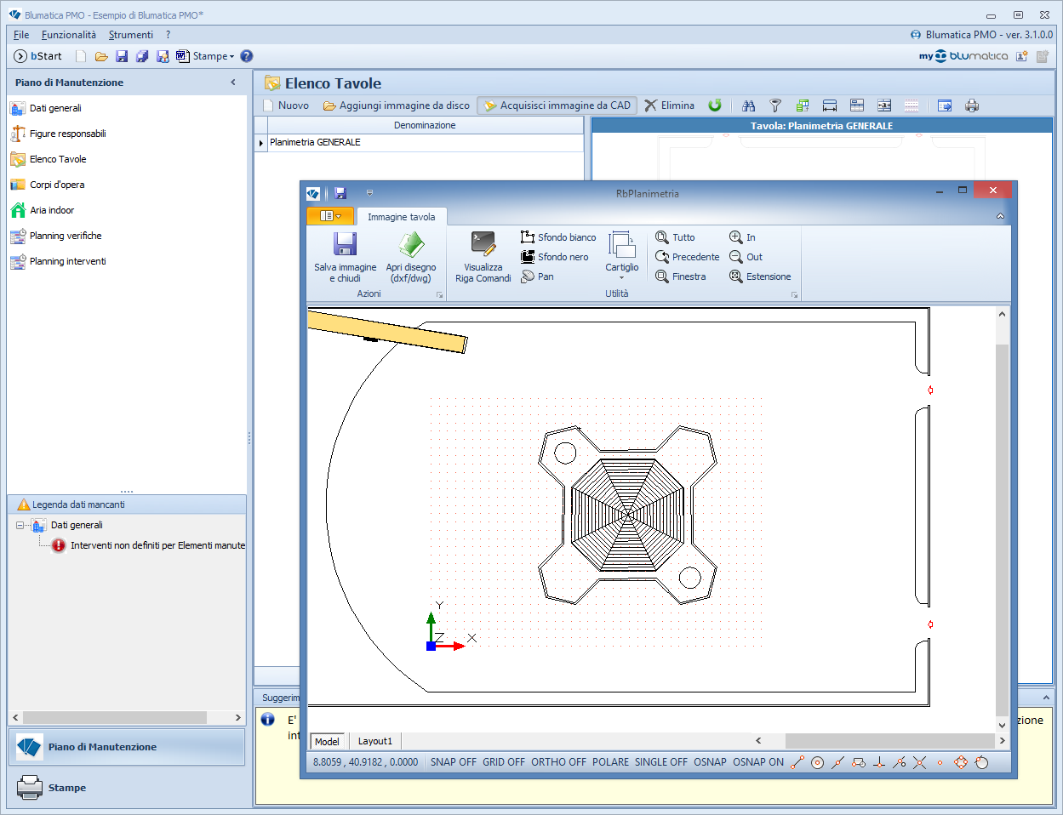Apply Sfondo nero background
This screenshot has width=1063, height=815.
[x=555, y=257]
